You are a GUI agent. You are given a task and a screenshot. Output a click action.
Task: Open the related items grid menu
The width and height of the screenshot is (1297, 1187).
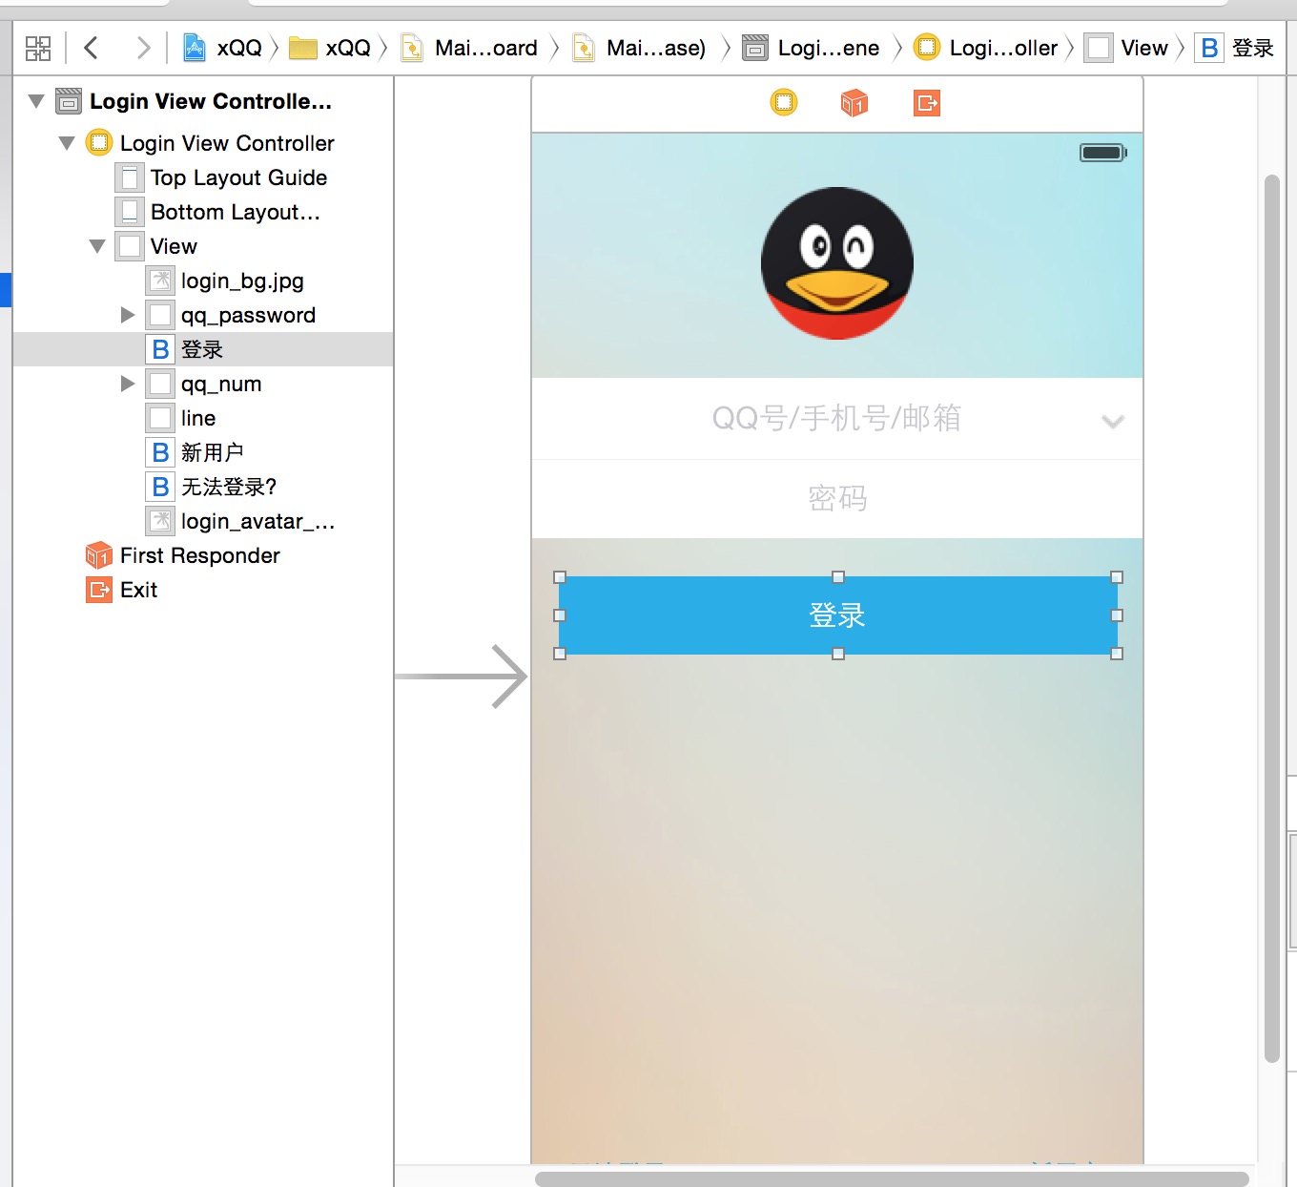(x=38, y=48)
